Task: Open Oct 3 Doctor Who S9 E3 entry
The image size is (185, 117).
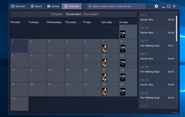Action: click(x=157, y=17)
